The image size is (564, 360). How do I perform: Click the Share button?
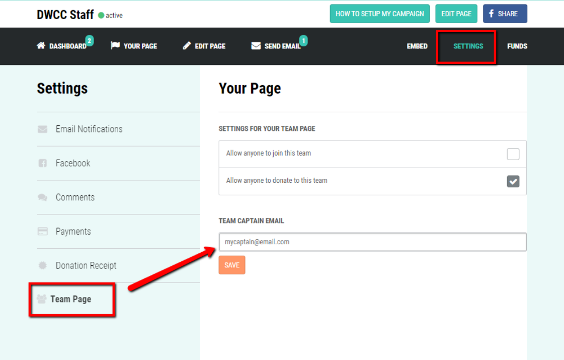tap(505, 14)
